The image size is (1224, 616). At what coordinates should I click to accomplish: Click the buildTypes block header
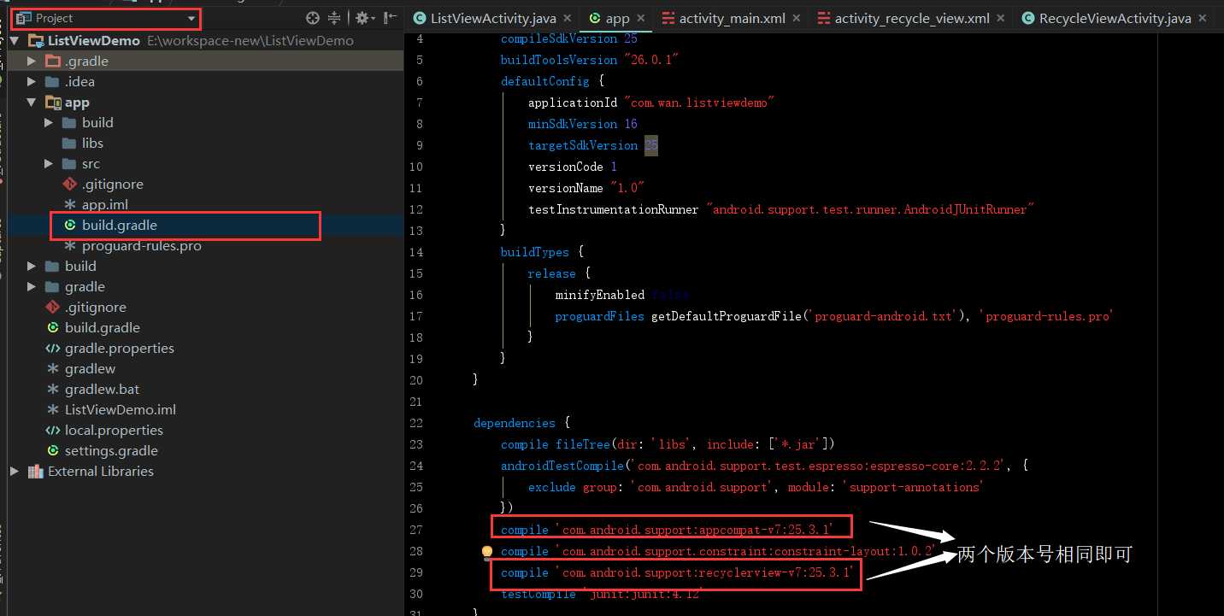541,252
